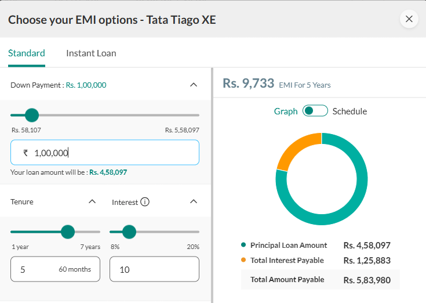Click the Rs. 4,58,097 loan amount text

(108, 172)
